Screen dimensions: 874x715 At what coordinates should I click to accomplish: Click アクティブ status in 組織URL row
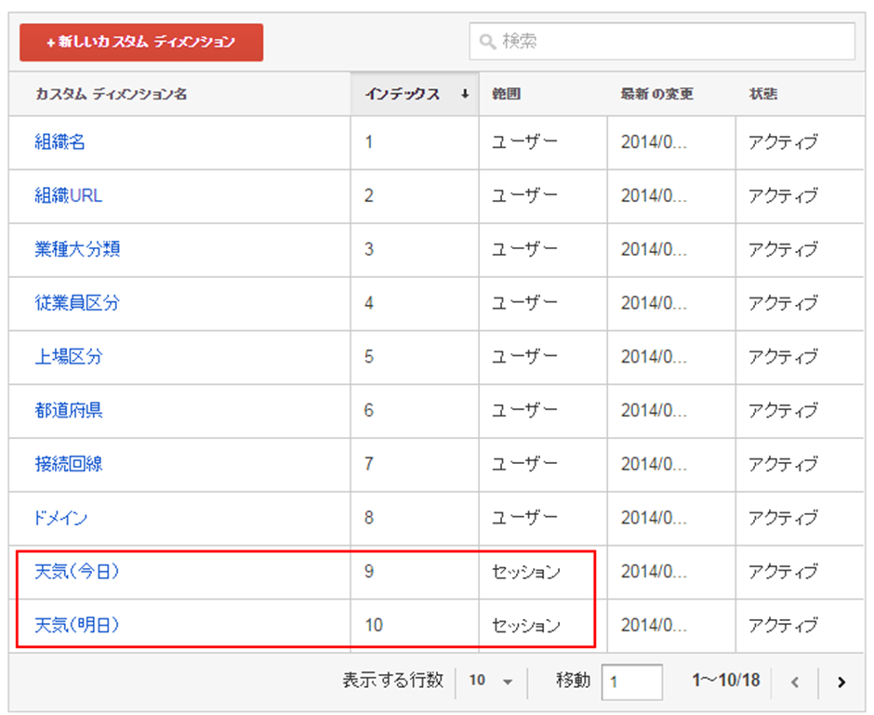783,195
